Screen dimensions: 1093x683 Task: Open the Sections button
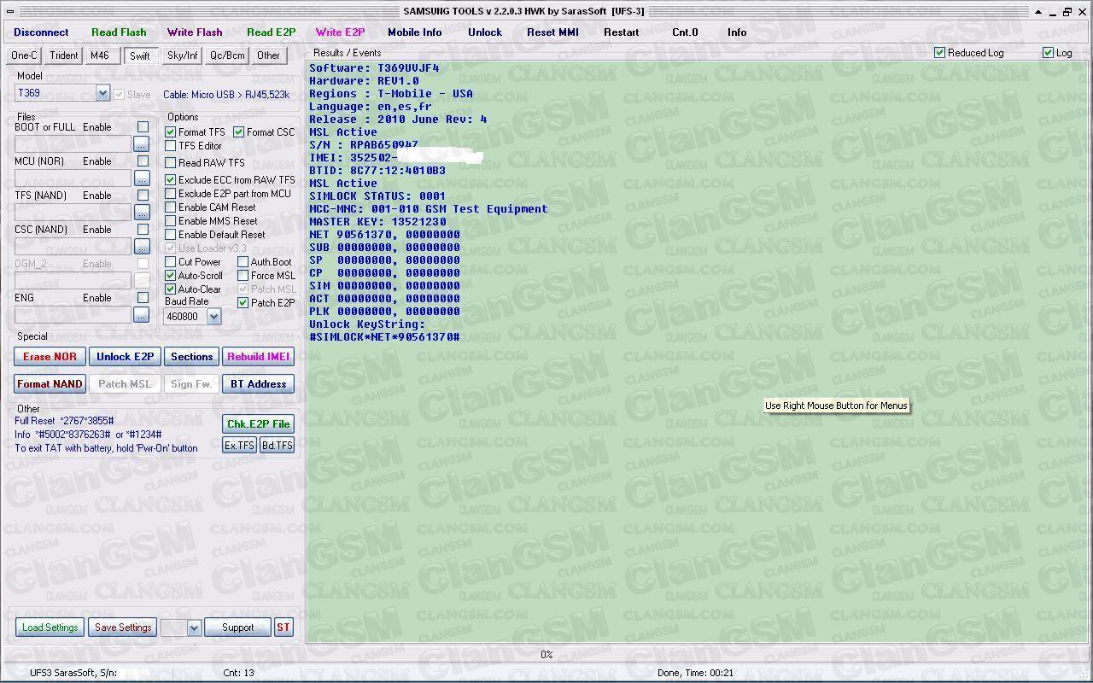[191, 357]
